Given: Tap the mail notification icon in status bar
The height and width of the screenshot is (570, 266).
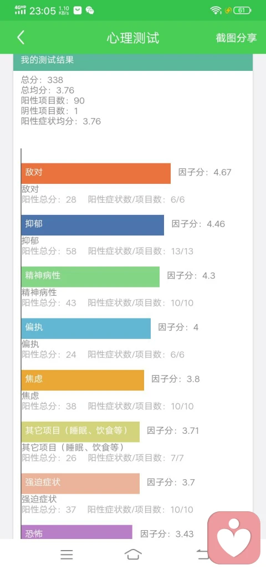Looking at the screenshot, I should 78,10.
